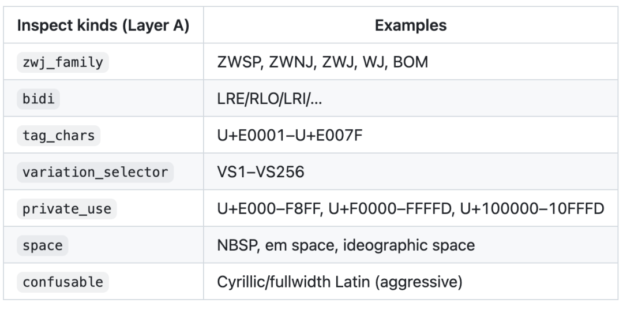The width and height of the screenshot is (623, 310).
Task: Click the word BOM in first row
Action: [x=411, y=62]
